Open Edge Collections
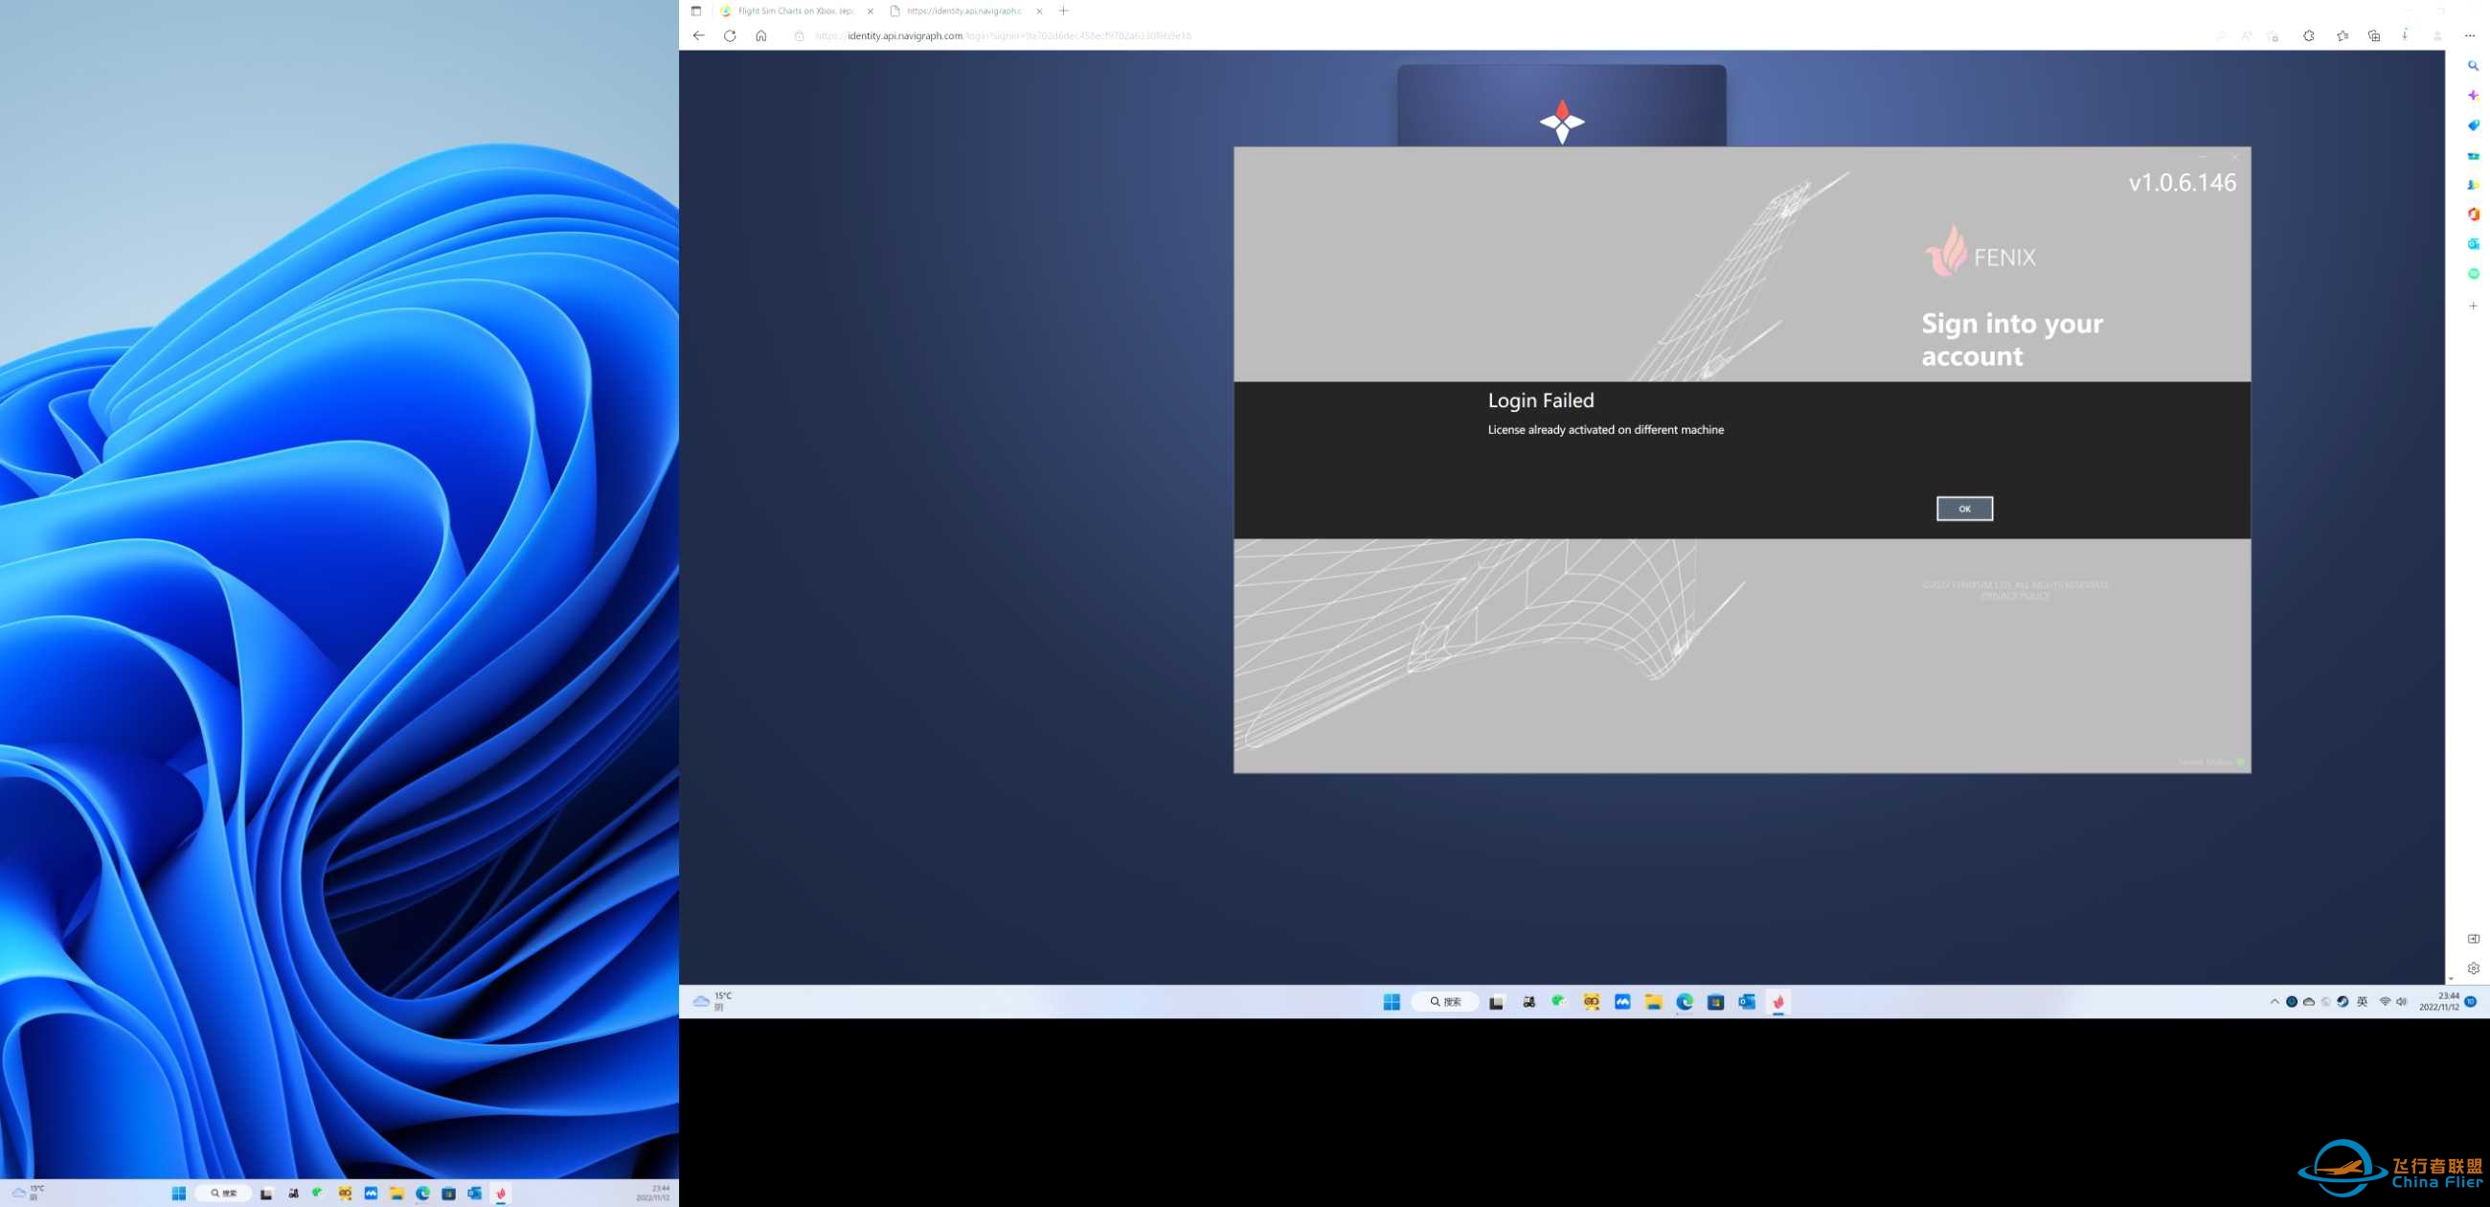Screen dimensions: 2490x1207 point(2374,35)
